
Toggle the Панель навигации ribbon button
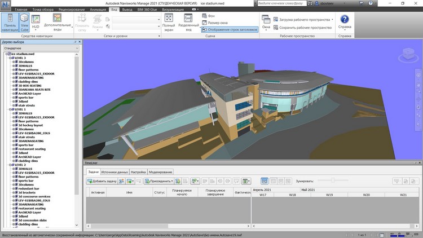10,23
